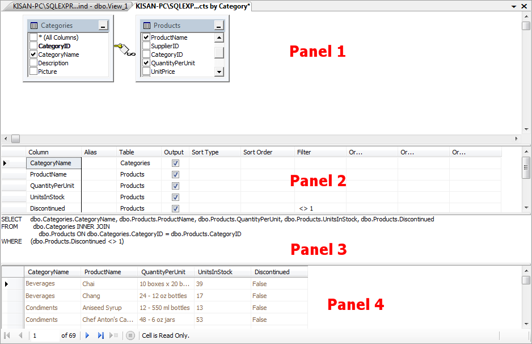This screenshot has width=532, height=344.
Task: Minimize the Products table box
Action: [x=219, y=26]
